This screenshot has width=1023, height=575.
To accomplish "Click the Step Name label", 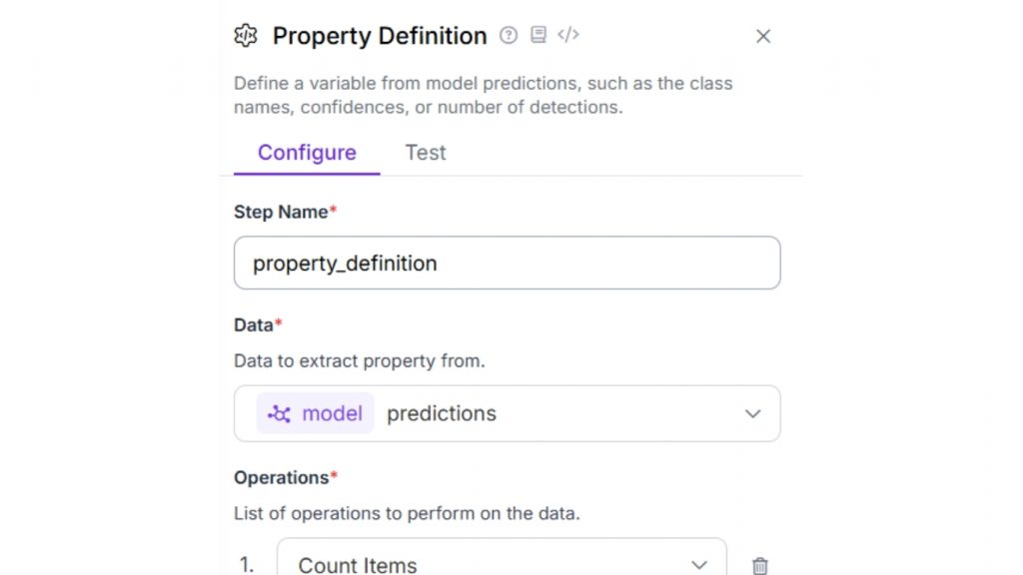I will [x=281, y=212].
